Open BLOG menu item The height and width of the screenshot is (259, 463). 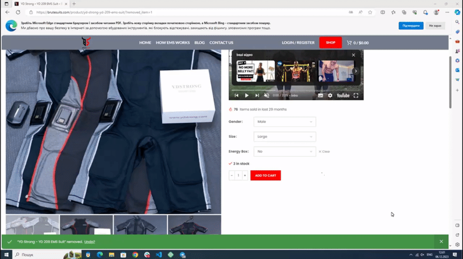pos(199,43)
